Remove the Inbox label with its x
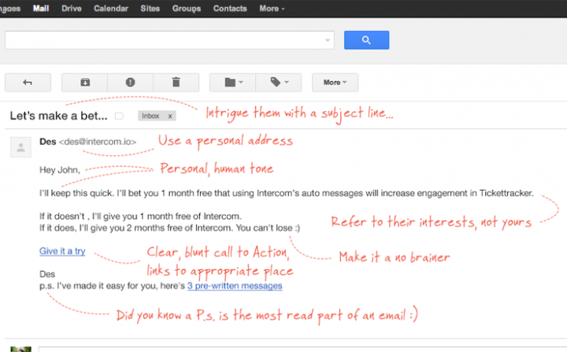 [170, 116]
